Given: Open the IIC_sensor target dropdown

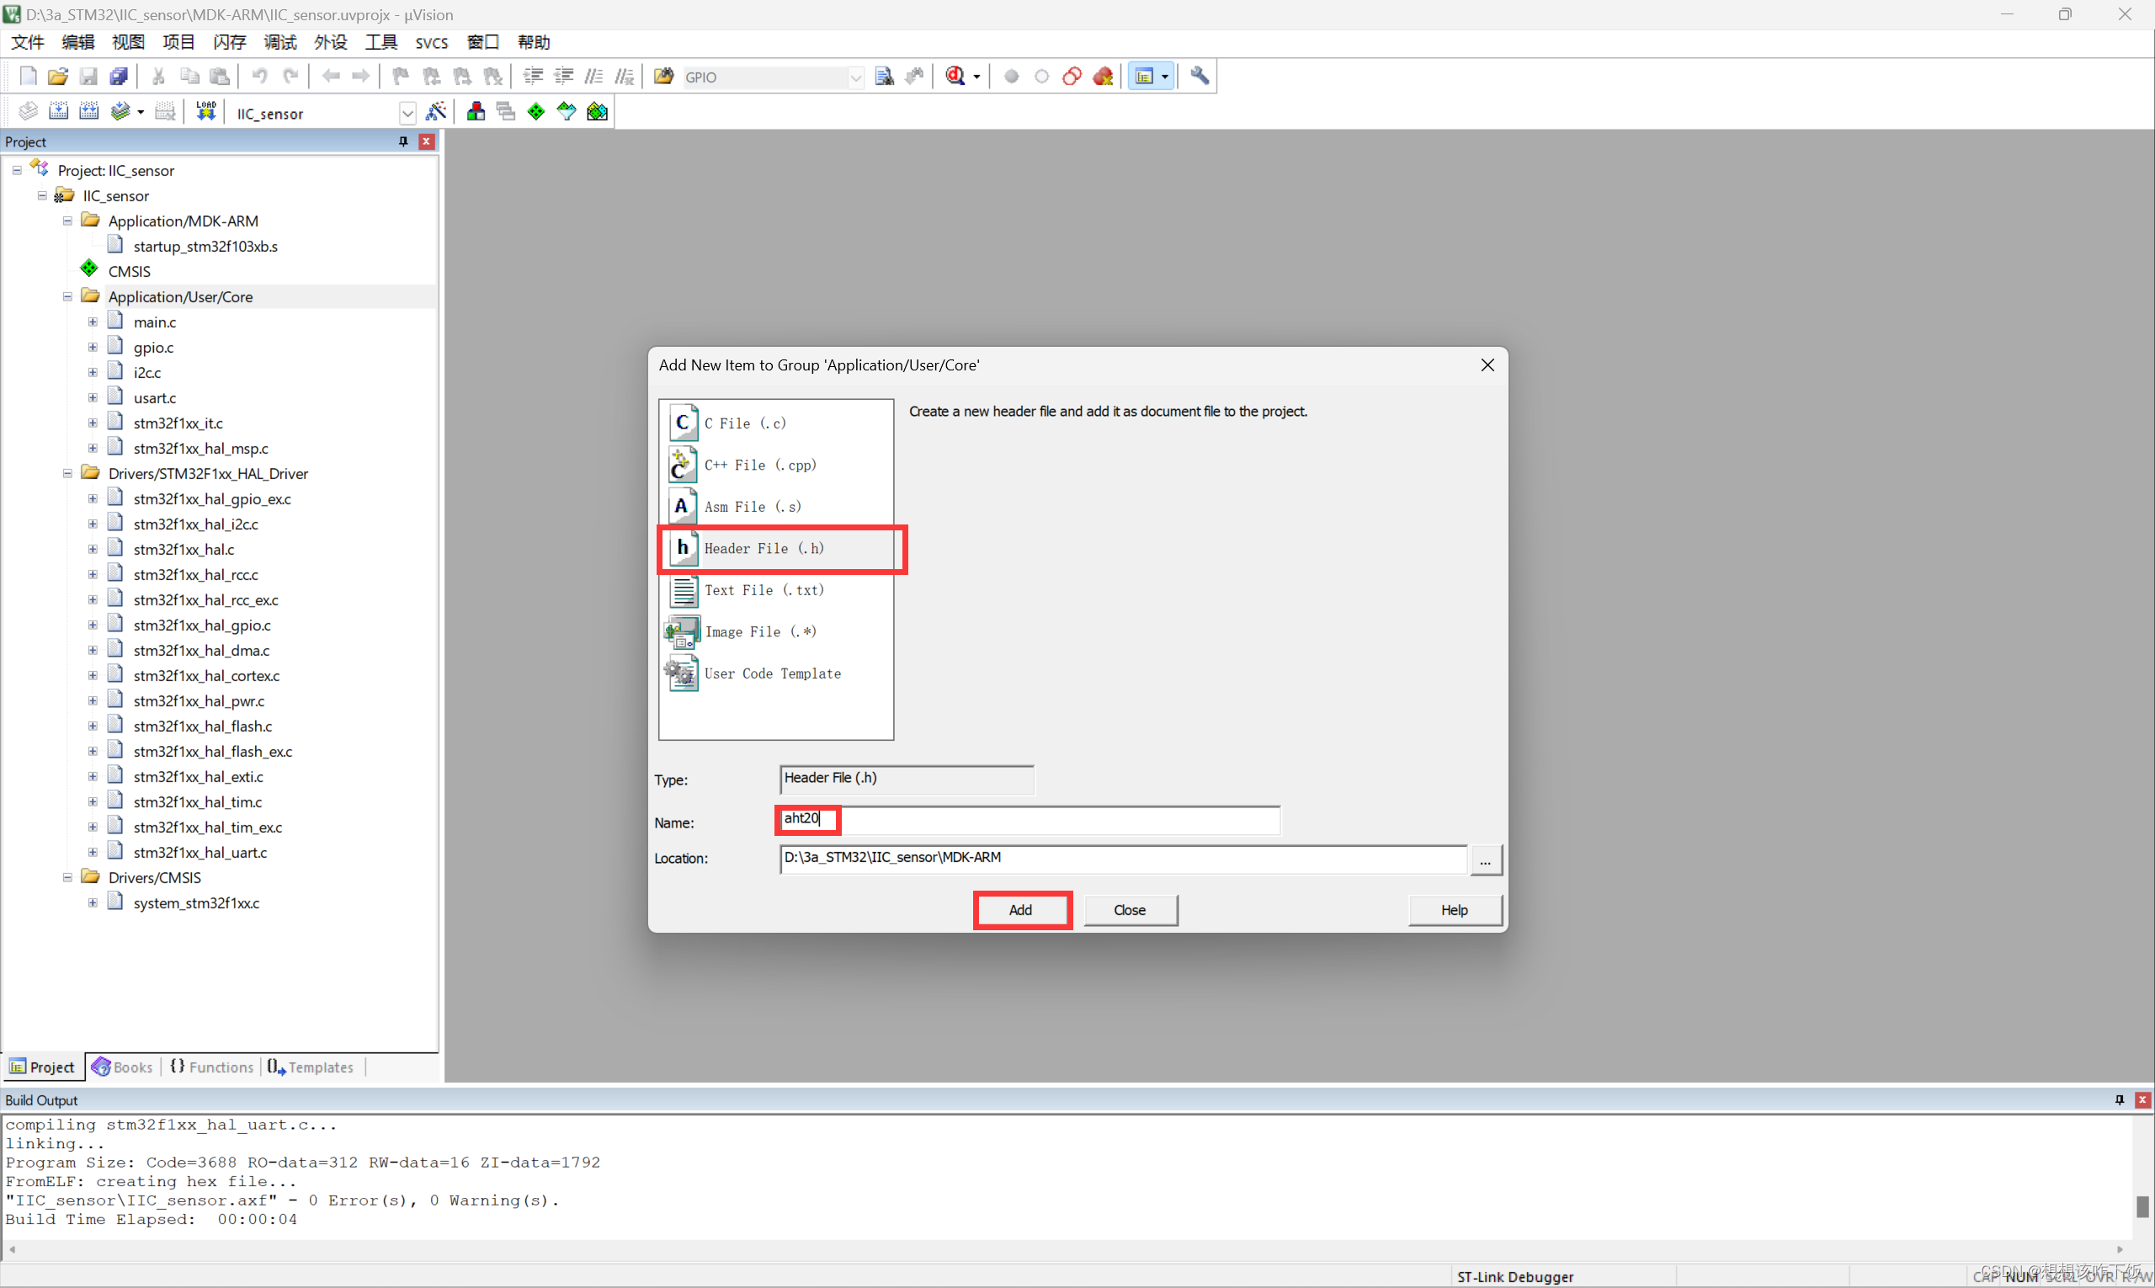Looking at the screenshot, I should point(407,114).
